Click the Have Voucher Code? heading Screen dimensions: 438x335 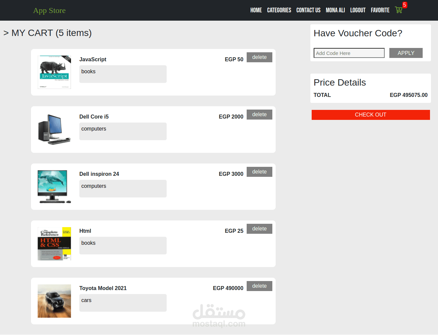pyautogui.click(x=358, y=33)
